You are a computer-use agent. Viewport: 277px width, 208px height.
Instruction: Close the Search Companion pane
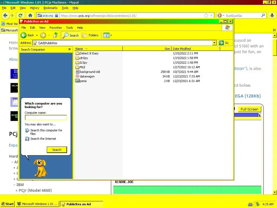click(70, 49)
